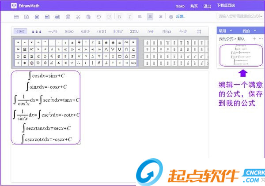
Task: Click the ∫cosdx=sinx+C formula line in editor
Action: coord(47,75)
